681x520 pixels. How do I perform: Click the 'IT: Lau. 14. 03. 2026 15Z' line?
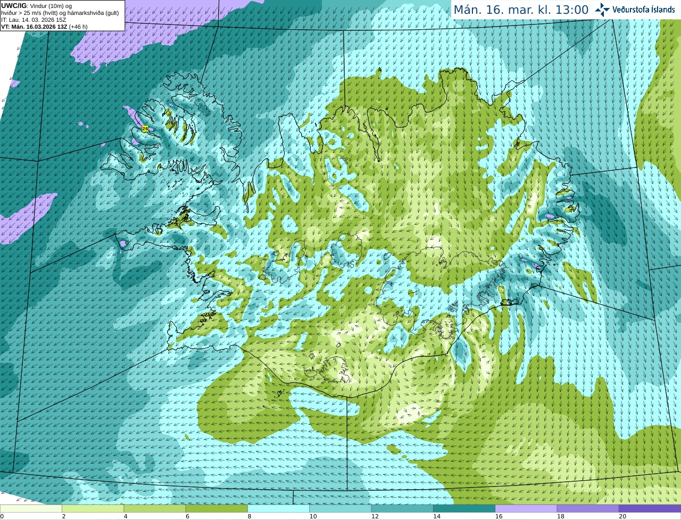click(34, 20)
